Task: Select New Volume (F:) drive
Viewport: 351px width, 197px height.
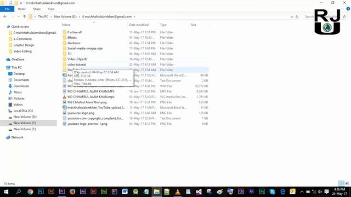Action: [25, 129]
